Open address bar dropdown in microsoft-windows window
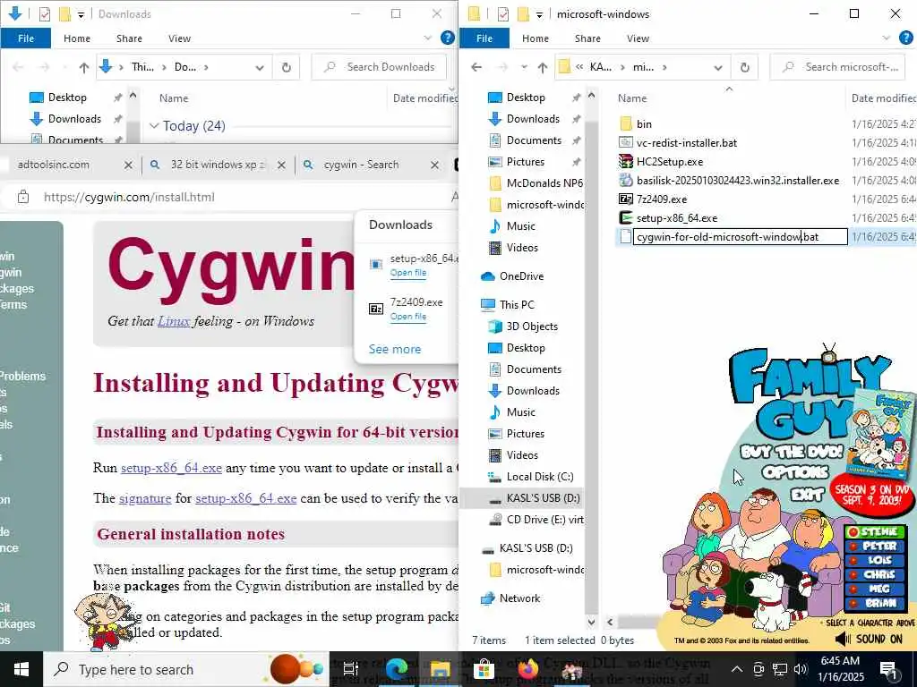Image resolution: width=917 pixels, height=687 pixels. [x=718, y=68]
